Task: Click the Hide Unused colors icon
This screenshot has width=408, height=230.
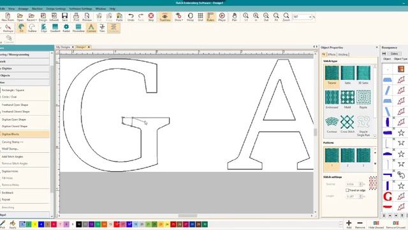Action: [x=376, y=224]
